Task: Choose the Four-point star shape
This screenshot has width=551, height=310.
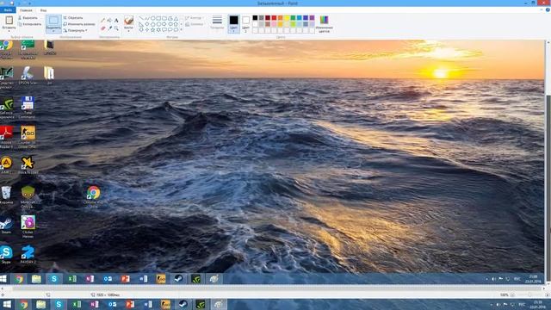Action: coord(147,30)
